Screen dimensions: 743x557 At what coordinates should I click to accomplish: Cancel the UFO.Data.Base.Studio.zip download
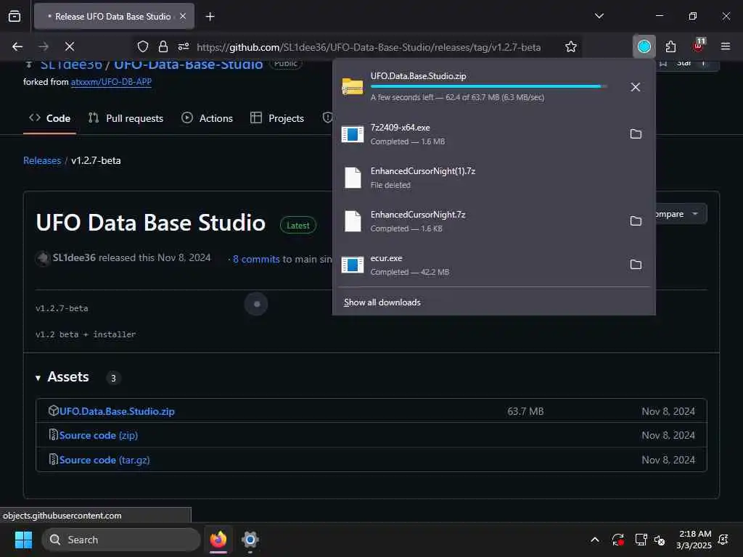pyautogui.click(x=636, y=87)
